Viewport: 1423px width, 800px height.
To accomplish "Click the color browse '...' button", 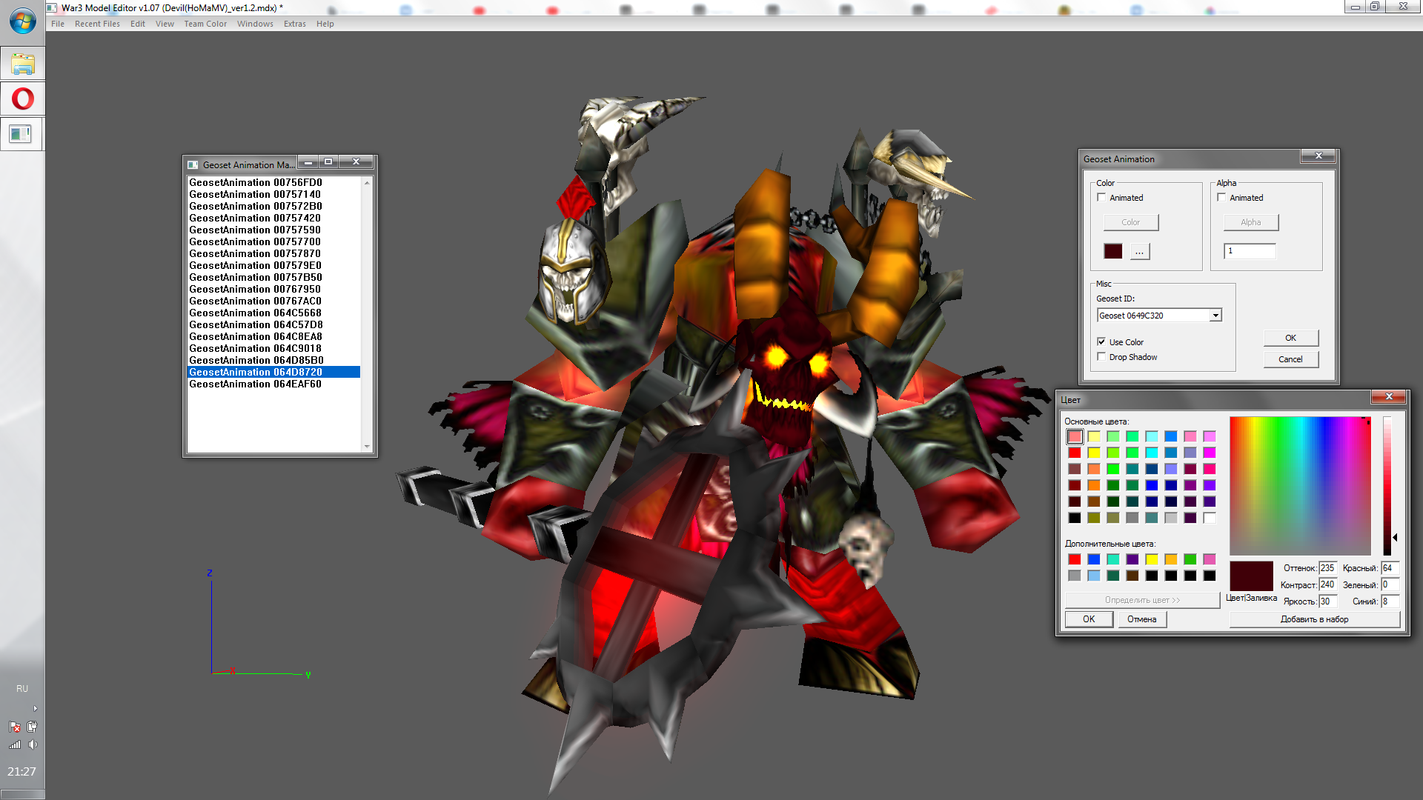I will [x=1139, y=252].
